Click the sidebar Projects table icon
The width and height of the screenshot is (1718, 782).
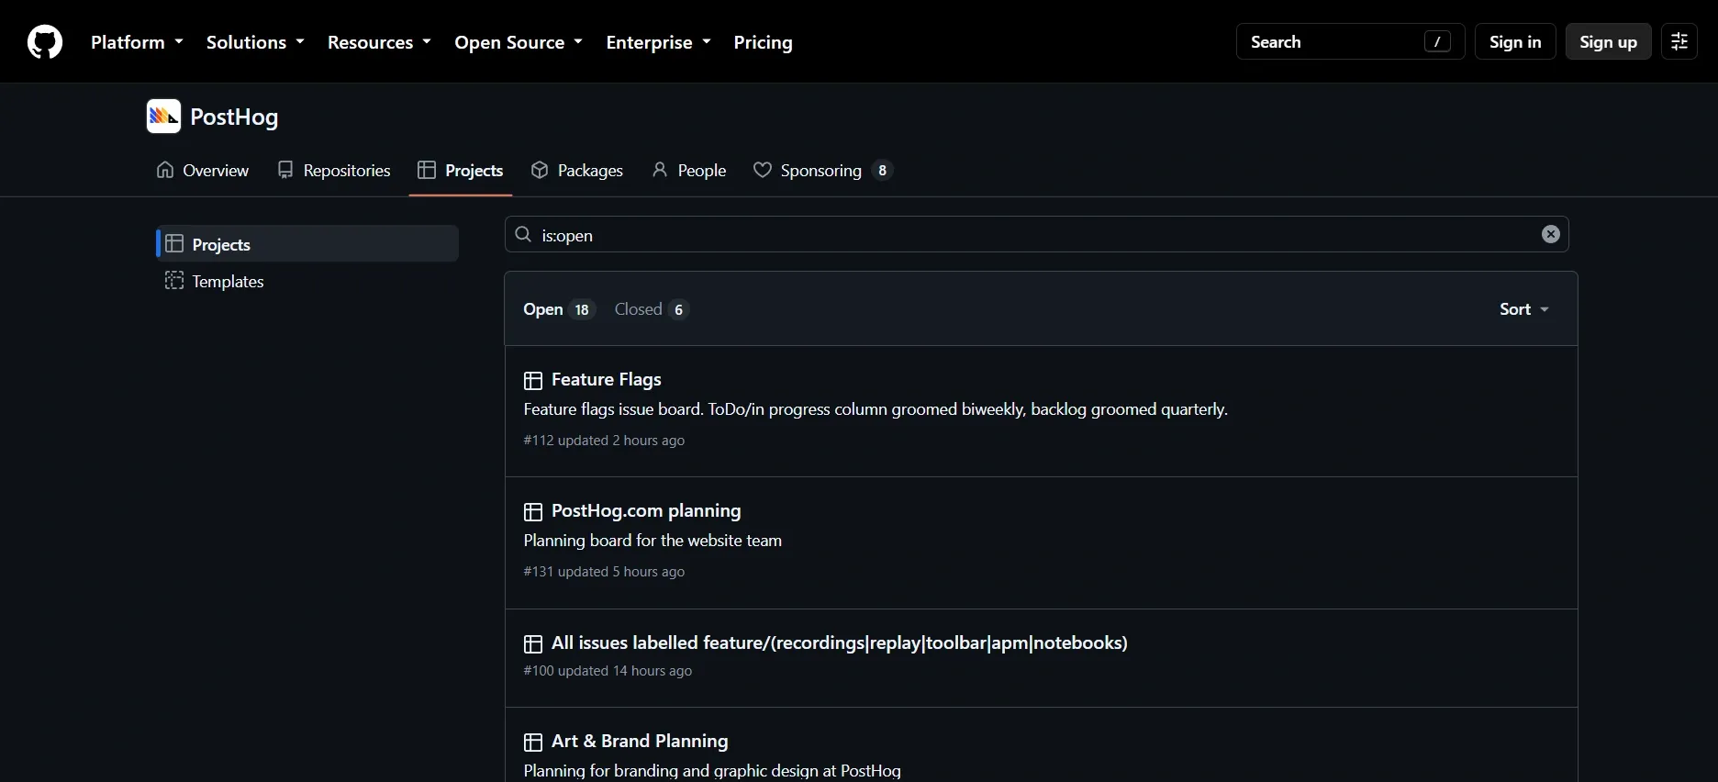[x=174, y=244]
